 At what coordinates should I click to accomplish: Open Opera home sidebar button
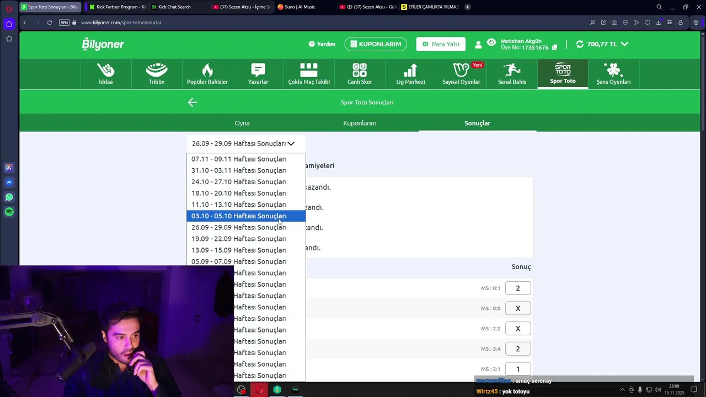9,24
